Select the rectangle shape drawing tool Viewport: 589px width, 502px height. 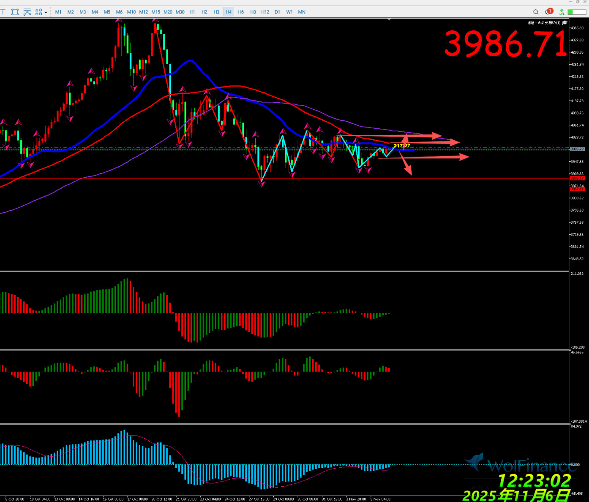pos(15,12)
